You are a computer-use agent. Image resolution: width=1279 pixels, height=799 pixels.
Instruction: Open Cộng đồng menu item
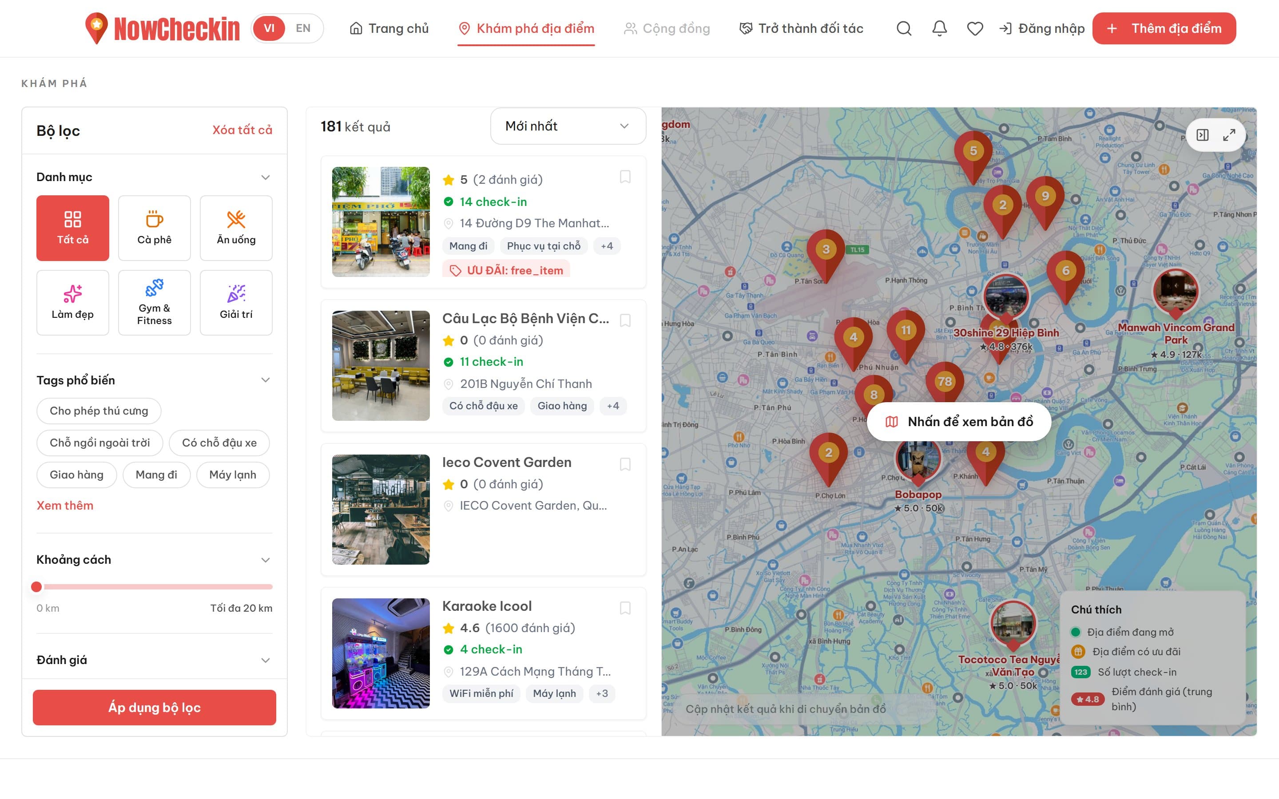click(667, 28)
